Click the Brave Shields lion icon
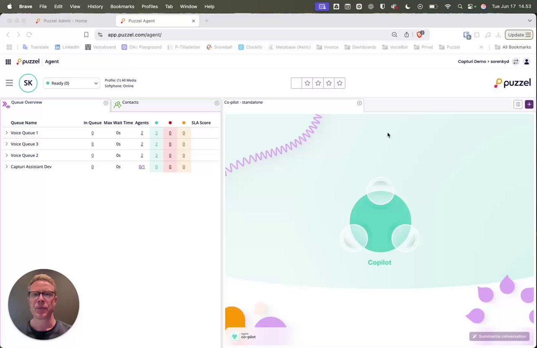Image resolution: width=537 pixels, height=348 pixels. [x=420, y=35]
